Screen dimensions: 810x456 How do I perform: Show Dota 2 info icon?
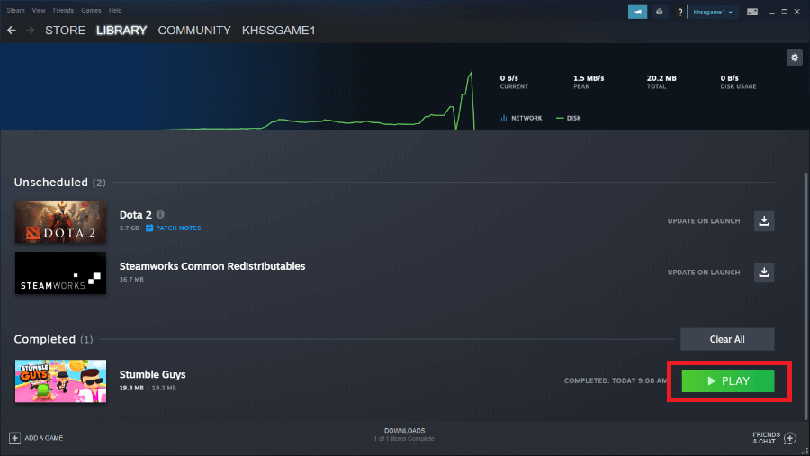(161, 214)
